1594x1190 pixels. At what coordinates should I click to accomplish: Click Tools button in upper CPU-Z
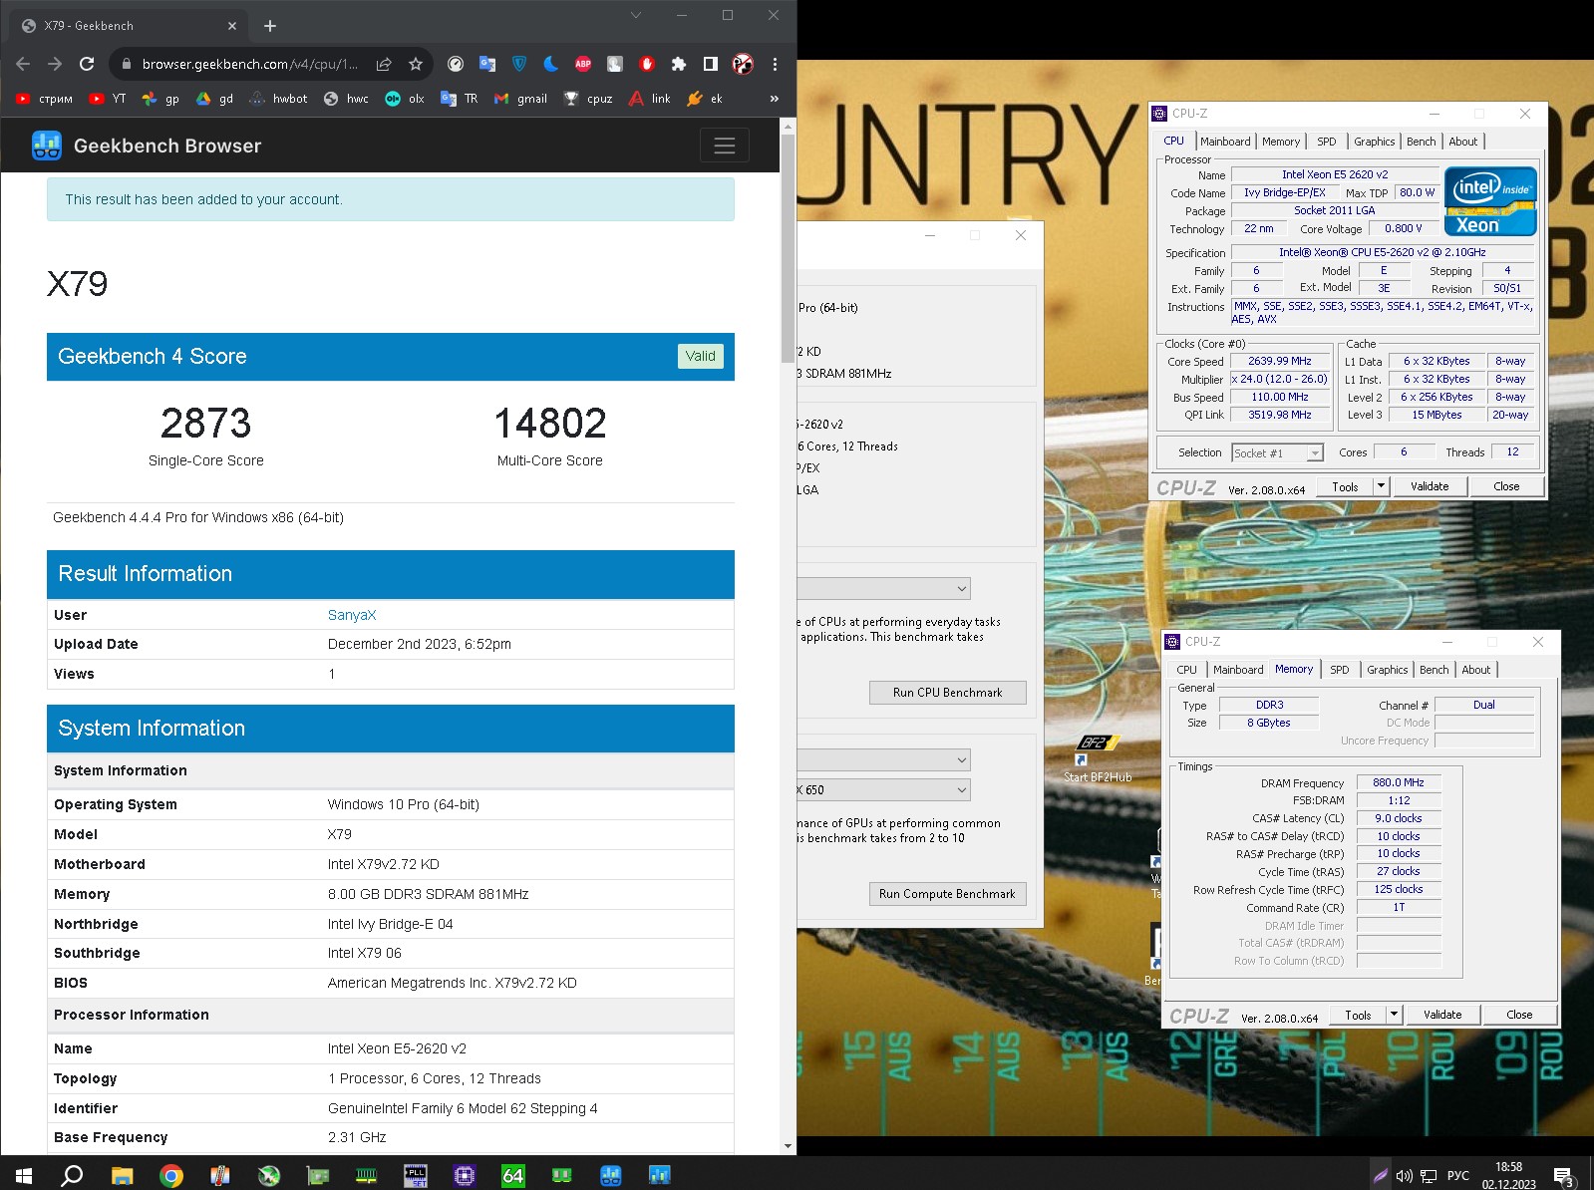coord(1345,486)
